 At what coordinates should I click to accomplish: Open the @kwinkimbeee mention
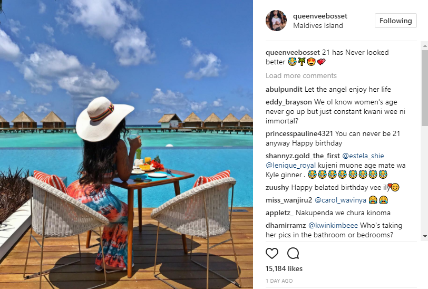point(333,225)
